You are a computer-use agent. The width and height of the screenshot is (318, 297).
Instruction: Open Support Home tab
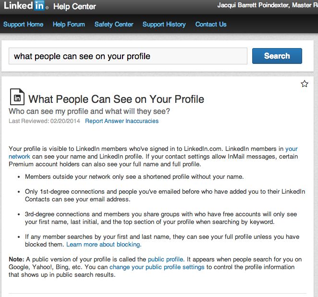24,25
